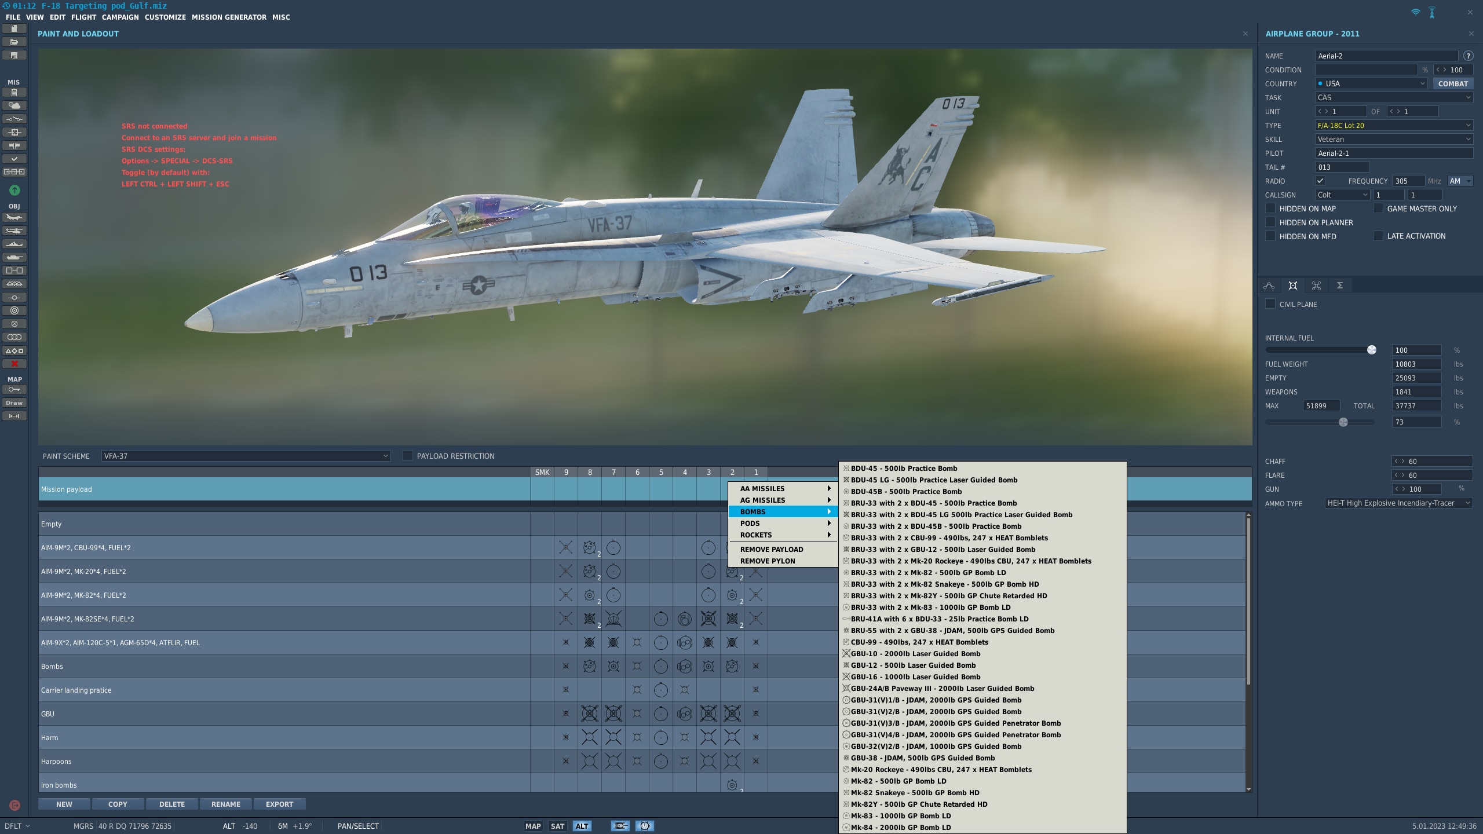Click the EXPORT payload button
The width and height of the screenshot is (1483, 834).
tap(279, 804)
